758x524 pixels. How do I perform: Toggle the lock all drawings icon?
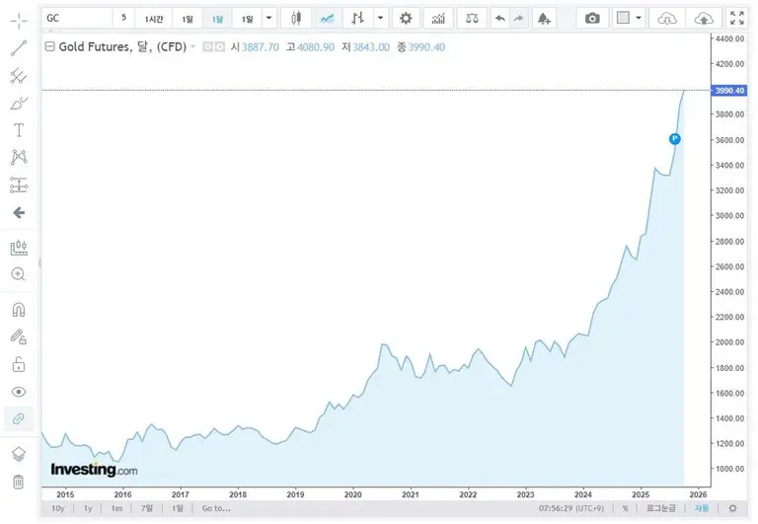pyautogui.click(x=18, y=364)
